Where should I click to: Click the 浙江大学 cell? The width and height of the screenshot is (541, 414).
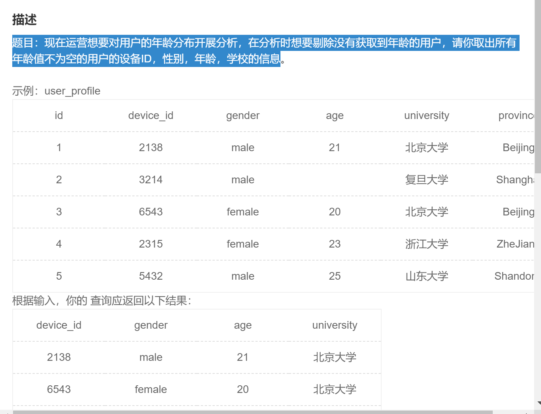(x=426, y=244)
